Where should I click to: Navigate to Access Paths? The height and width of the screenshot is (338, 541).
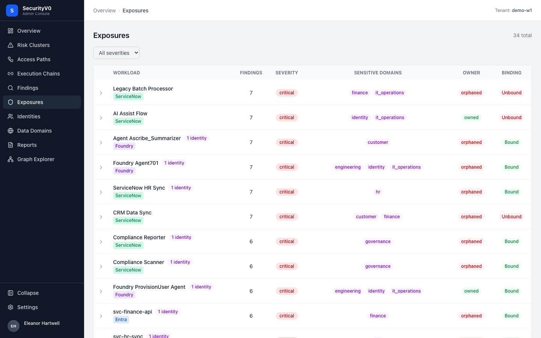(42, 59)
